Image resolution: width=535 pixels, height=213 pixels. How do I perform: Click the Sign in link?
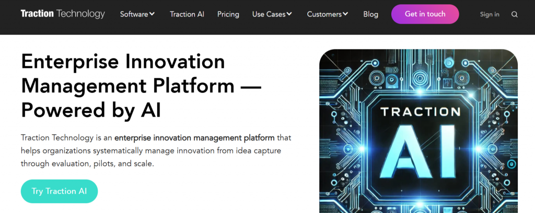490,14
